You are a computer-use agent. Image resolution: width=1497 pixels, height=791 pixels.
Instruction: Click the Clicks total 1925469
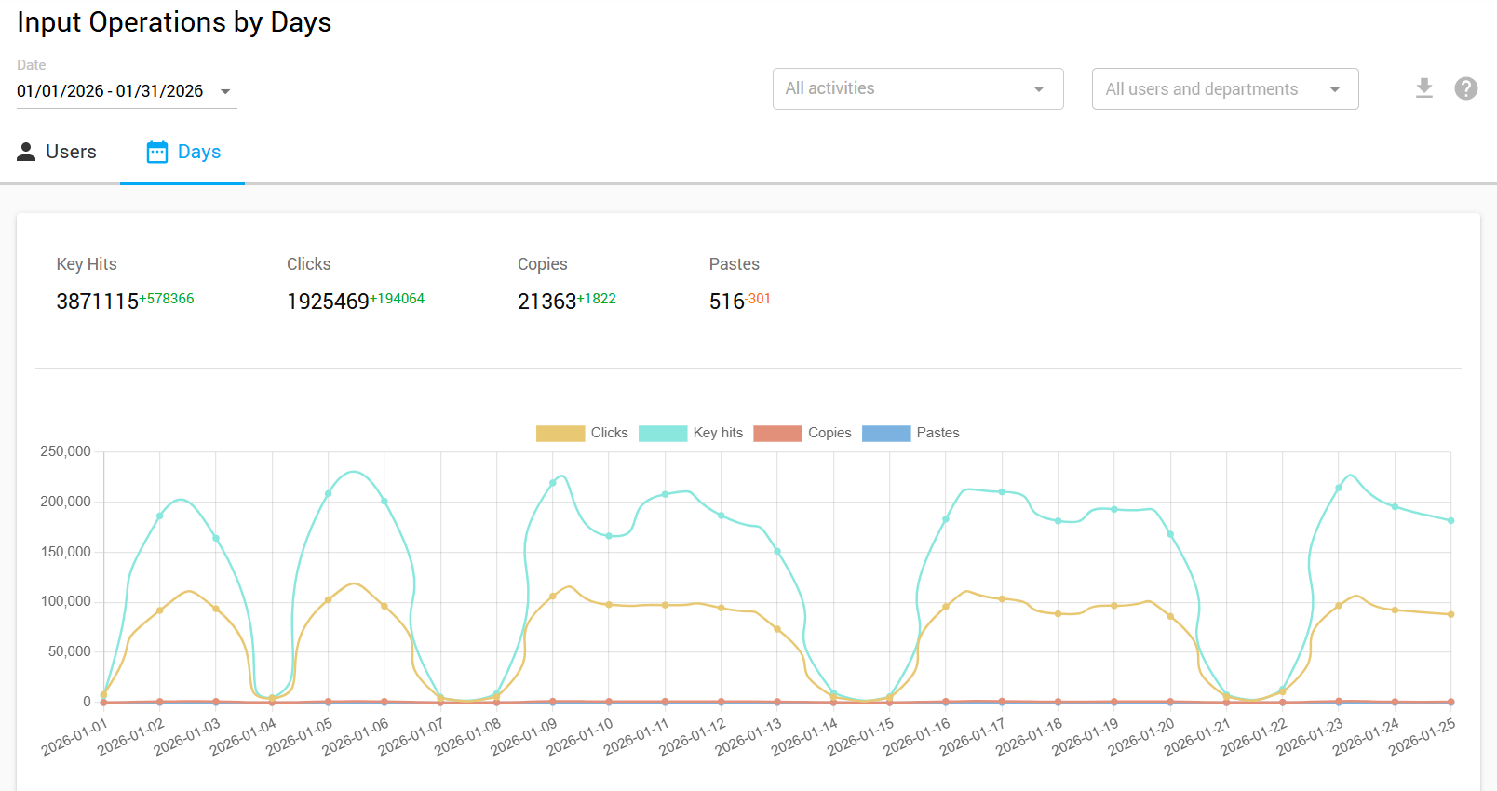328,302
